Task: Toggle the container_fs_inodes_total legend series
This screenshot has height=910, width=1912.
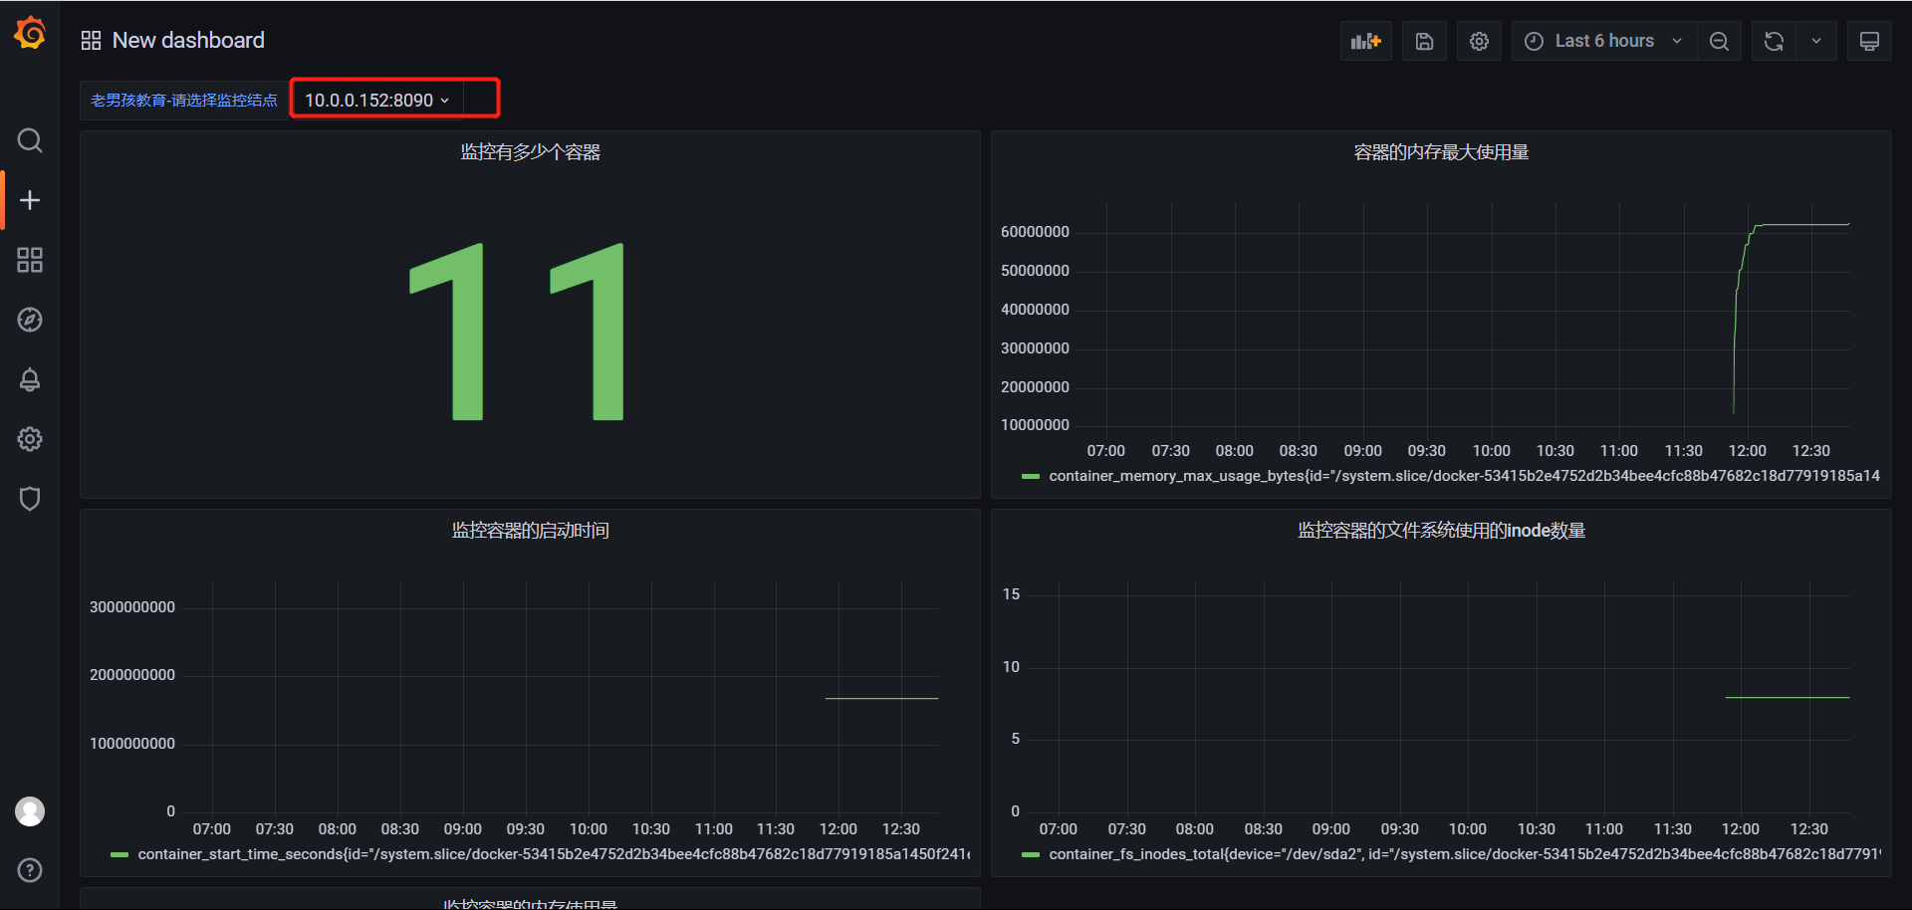Action: point(1464,854)
